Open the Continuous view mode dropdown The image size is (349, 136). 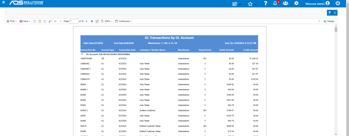click(123, 21)
